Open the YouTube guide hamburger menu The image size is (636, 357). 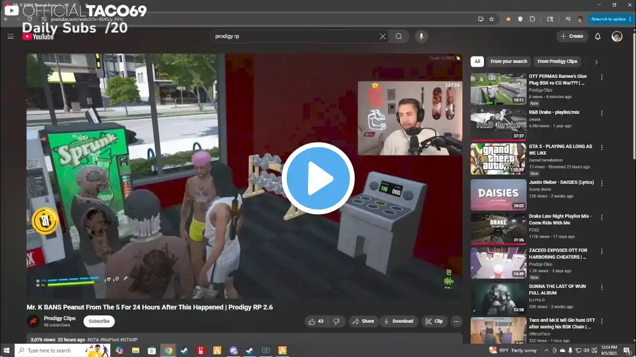click(10, 36)
